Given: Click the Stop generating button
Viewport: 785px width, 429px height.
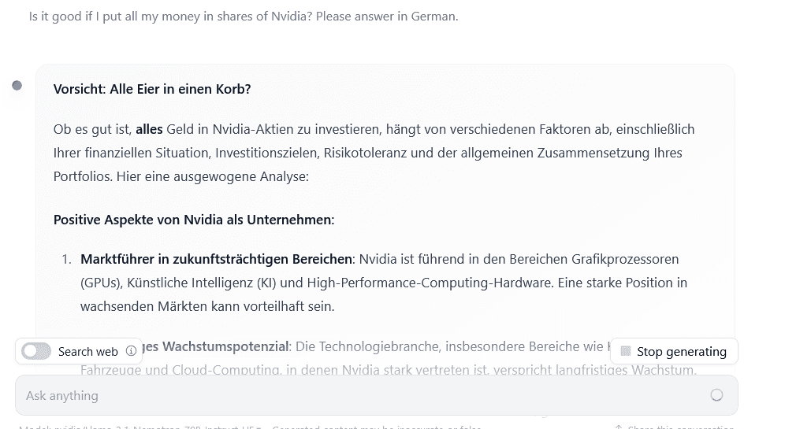Looking at the screenshot, I should click(674, 351).
